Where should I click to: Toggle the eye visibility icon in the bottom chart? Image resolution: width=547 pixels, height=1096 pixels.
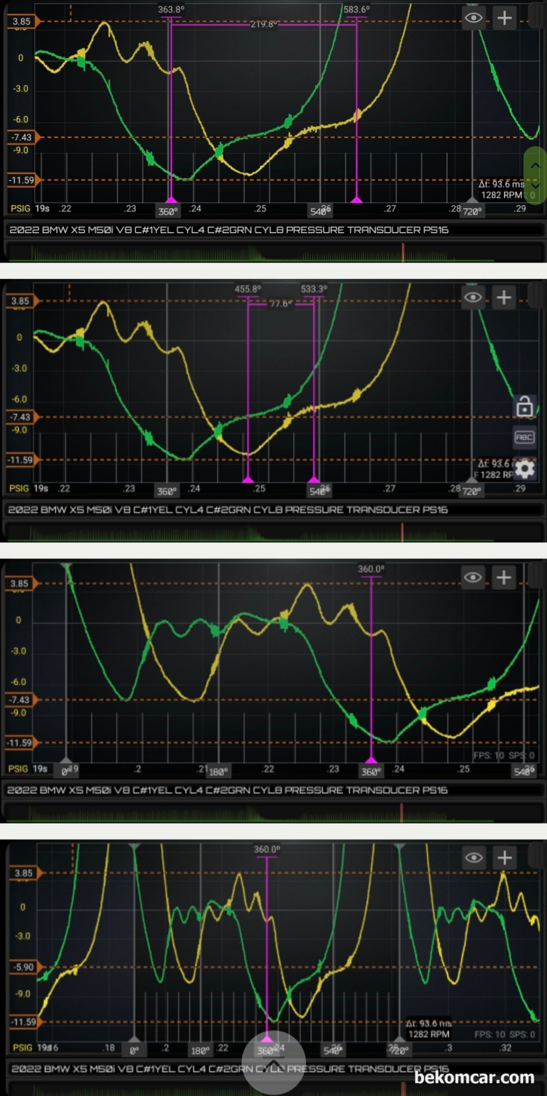pyautogui.click(x=474, y=858)
